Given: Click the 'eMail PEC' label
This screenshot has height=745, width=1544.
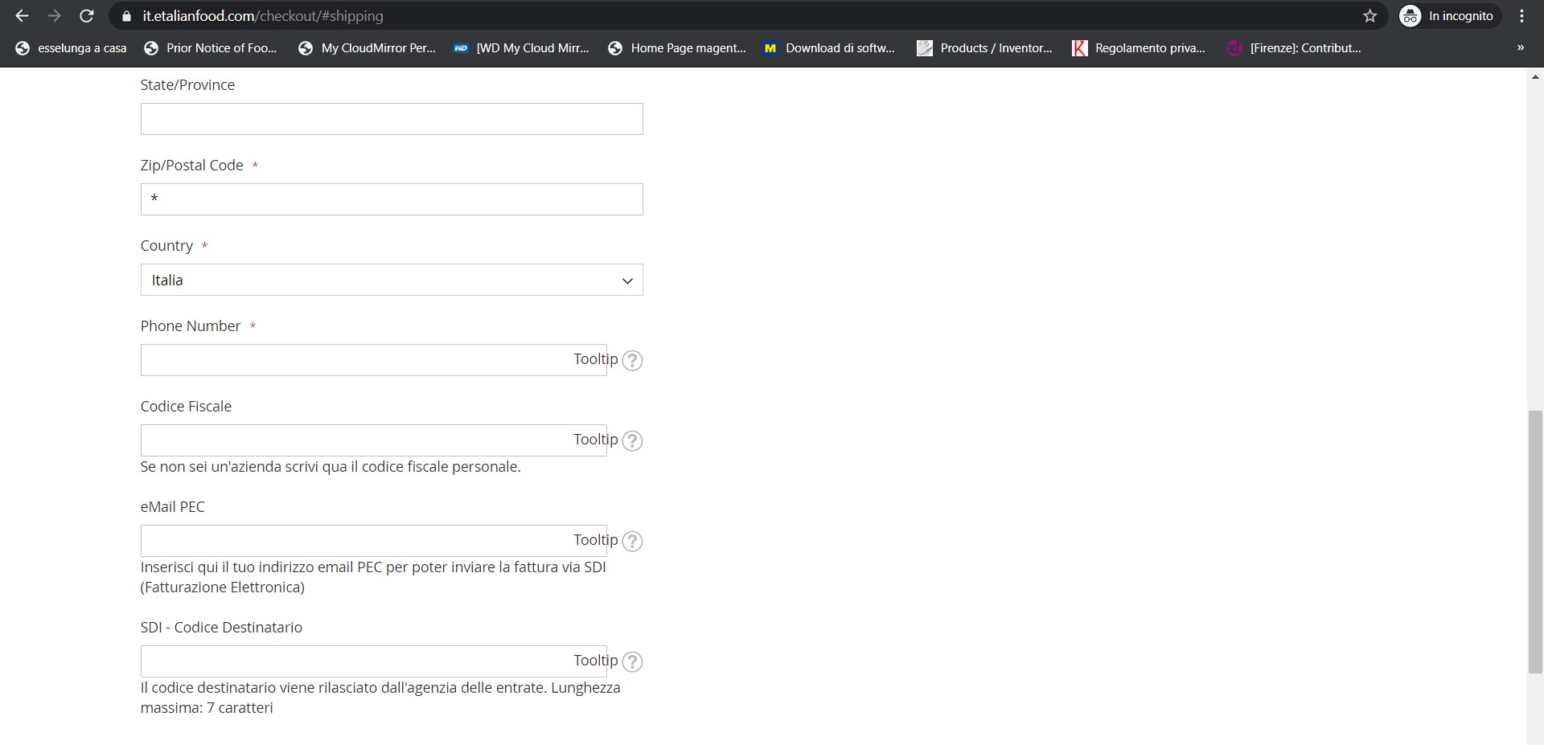Looking at the screenshot, I should pyautogui.click(x=173, y=507).
